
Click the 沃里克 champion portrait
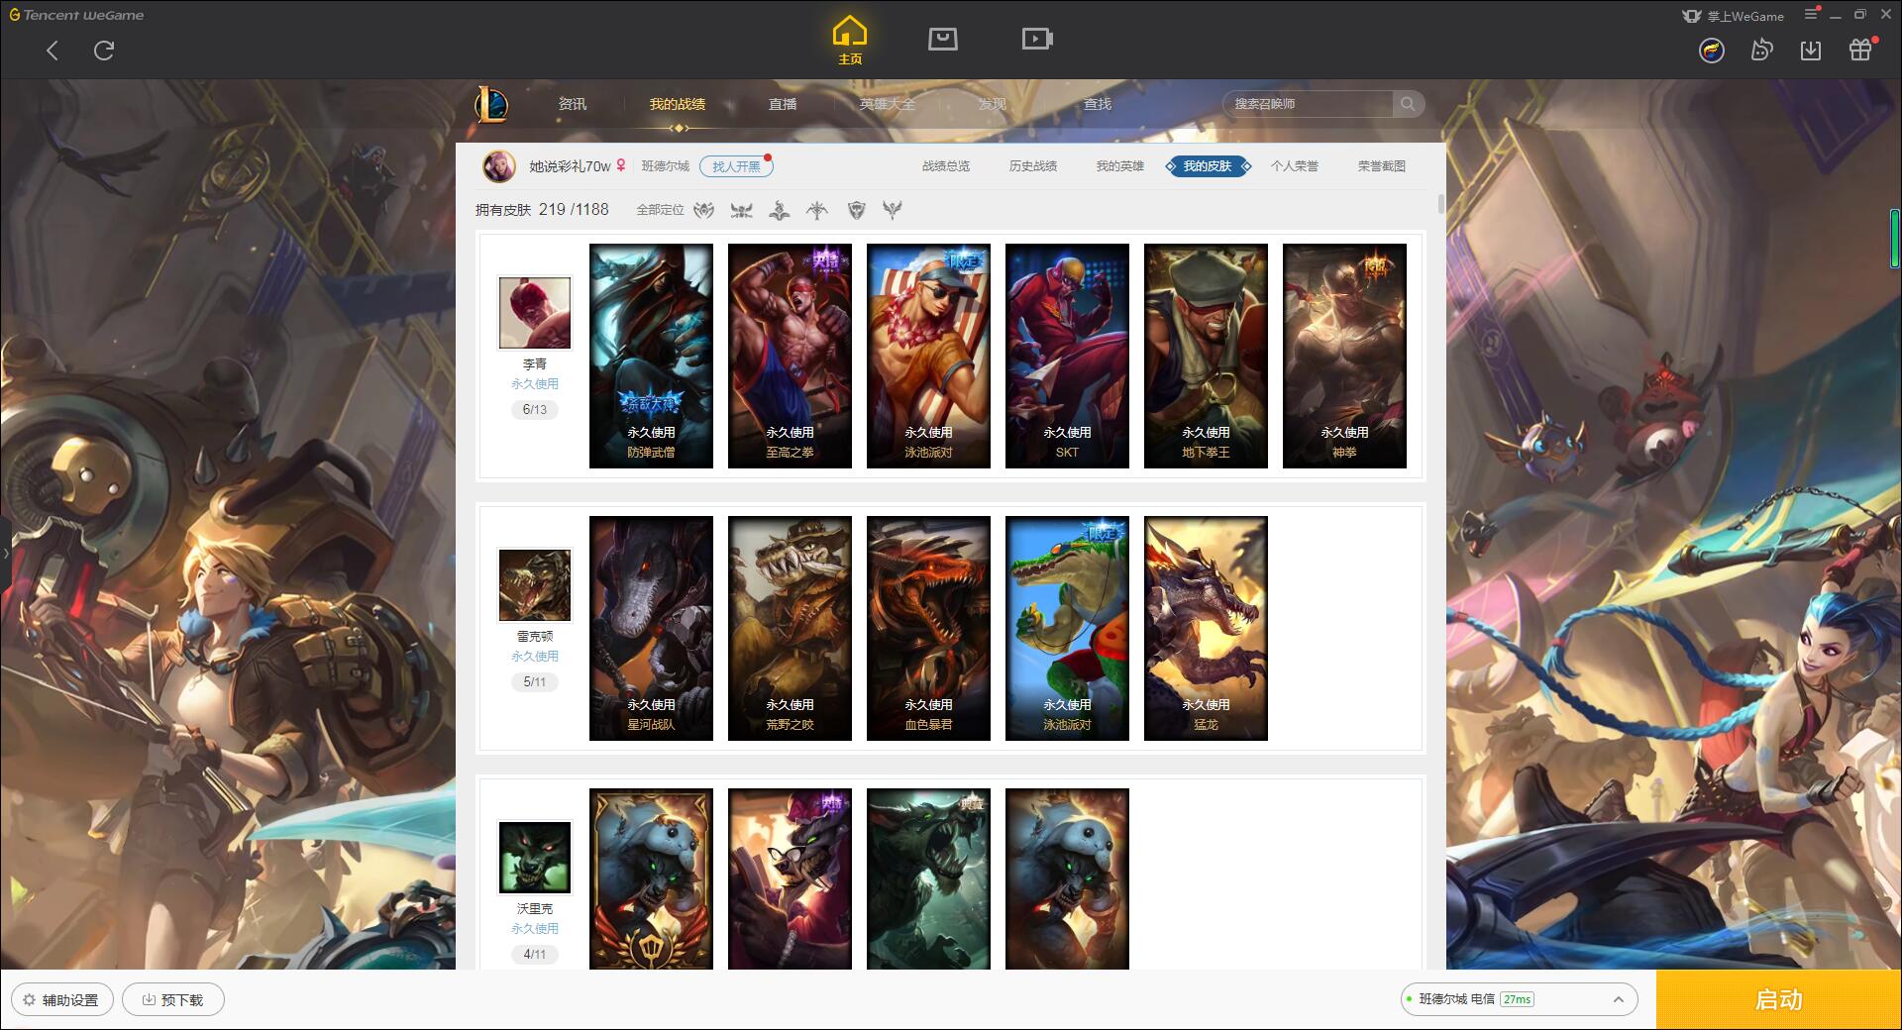click(535, 858)
